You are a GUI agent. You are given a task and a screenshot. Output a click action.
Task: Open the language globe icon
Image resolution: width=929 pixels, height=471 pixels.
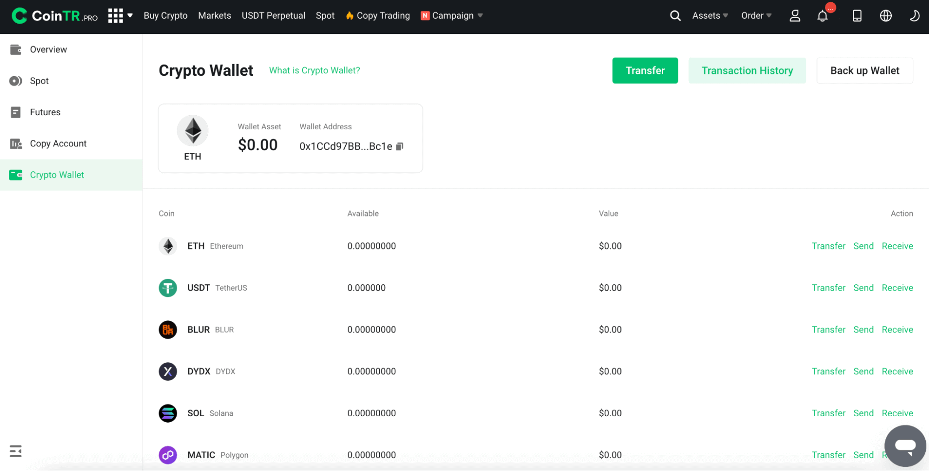pos(885,16)
